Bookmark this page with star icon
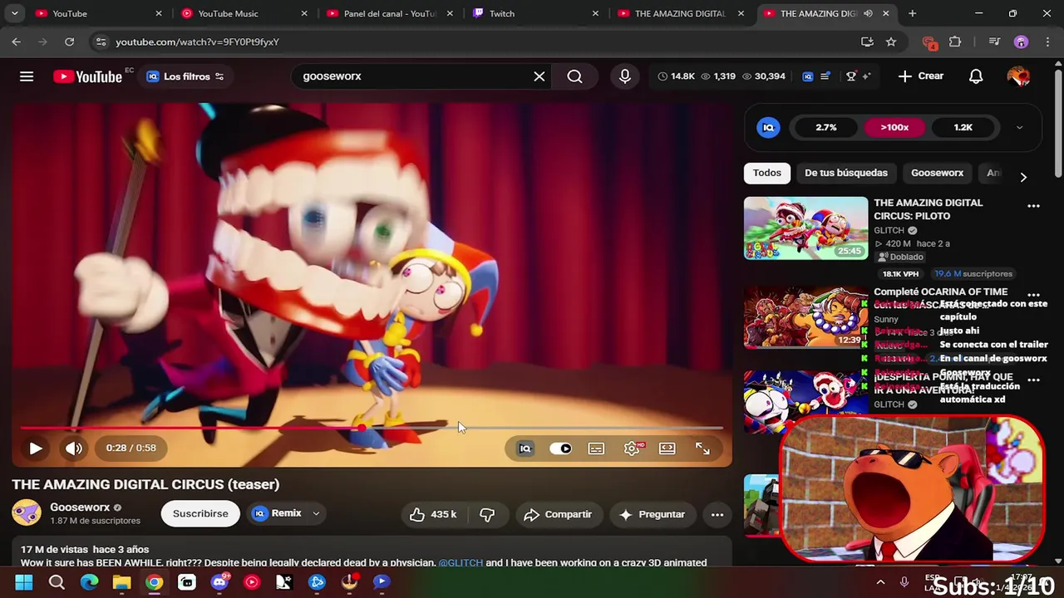1064x598 pixels. click(891, 42)
